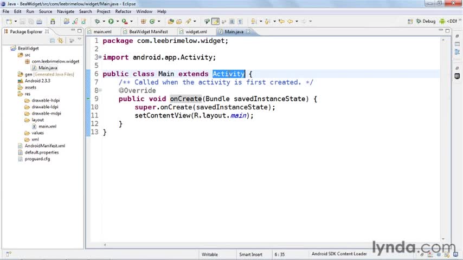This screenshot has height=260, width=463.
Task: Open the Next Annotation dropdown arrow
Action: point(260,22)
